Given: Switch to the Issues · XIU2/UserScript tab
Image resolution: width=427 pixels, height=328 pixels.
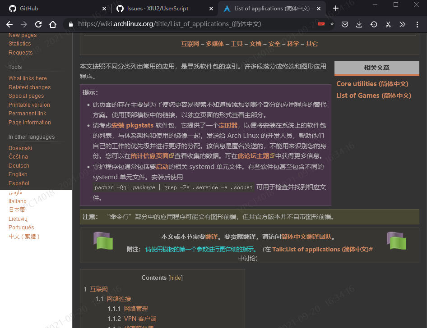Looking at the screenshot, I should 158,8.
